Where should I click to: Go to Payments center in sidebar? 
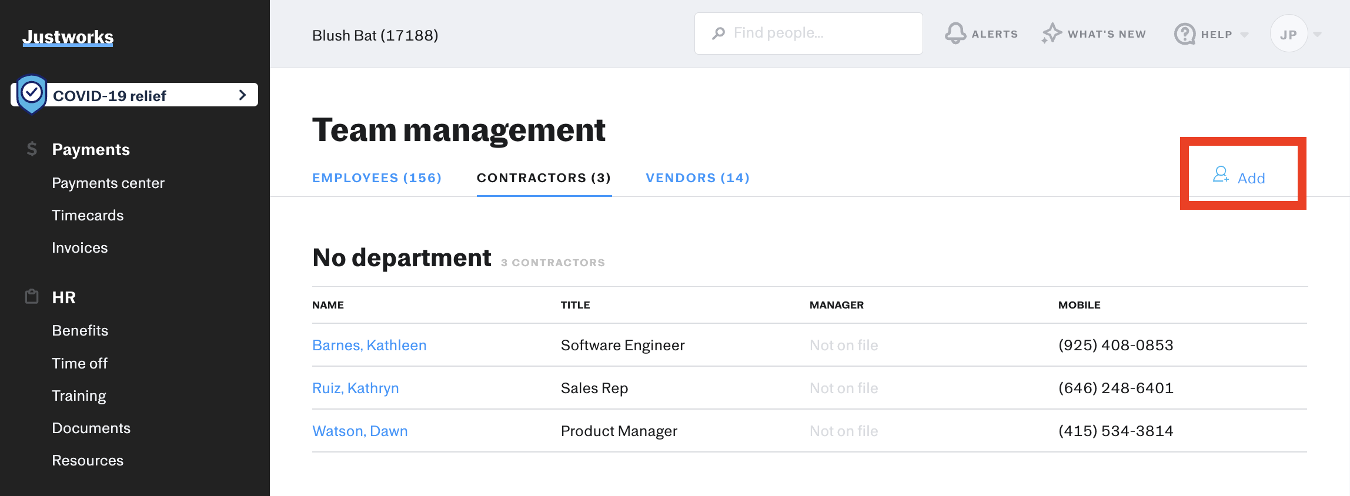tap(108, 183)
